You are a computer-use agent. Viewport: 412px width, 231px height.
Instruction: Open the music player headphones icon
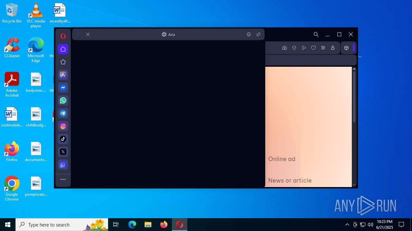pyautogui.click(x=63, y=165)
